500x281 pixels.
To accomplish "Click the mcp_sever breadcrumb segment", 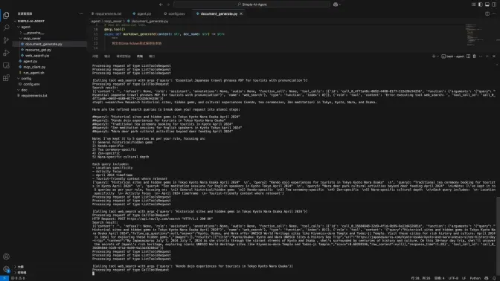I will (113, 22).
